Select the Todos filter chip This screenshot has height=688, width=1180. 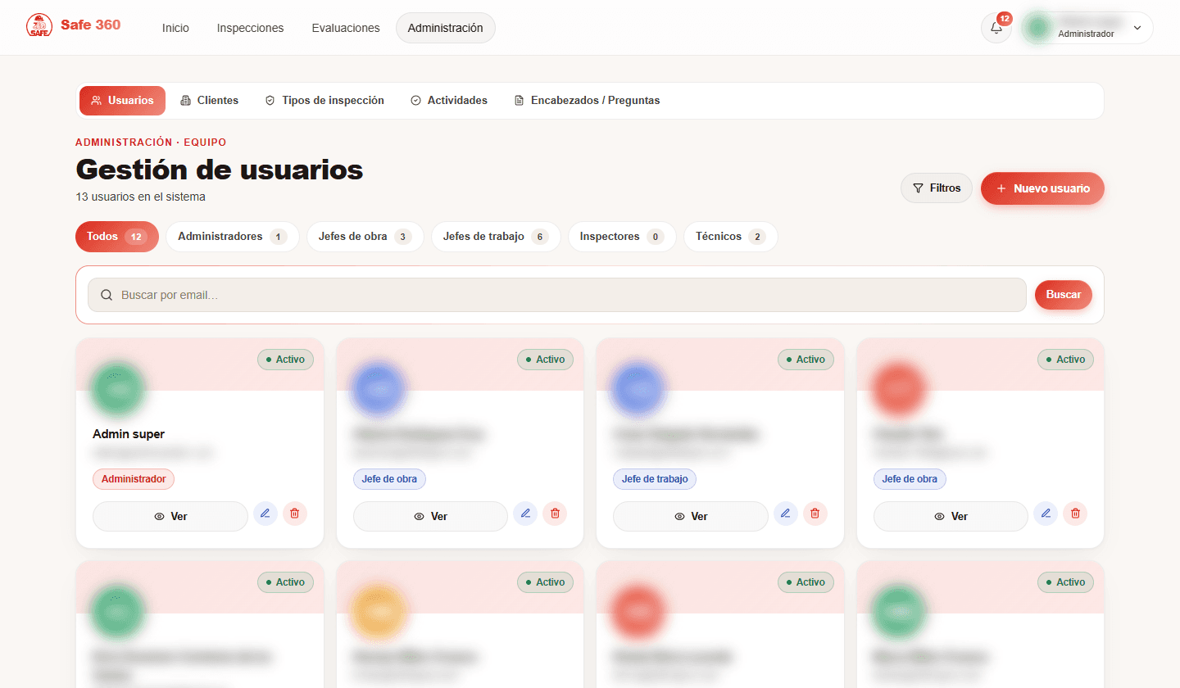(x=117, y=237)
